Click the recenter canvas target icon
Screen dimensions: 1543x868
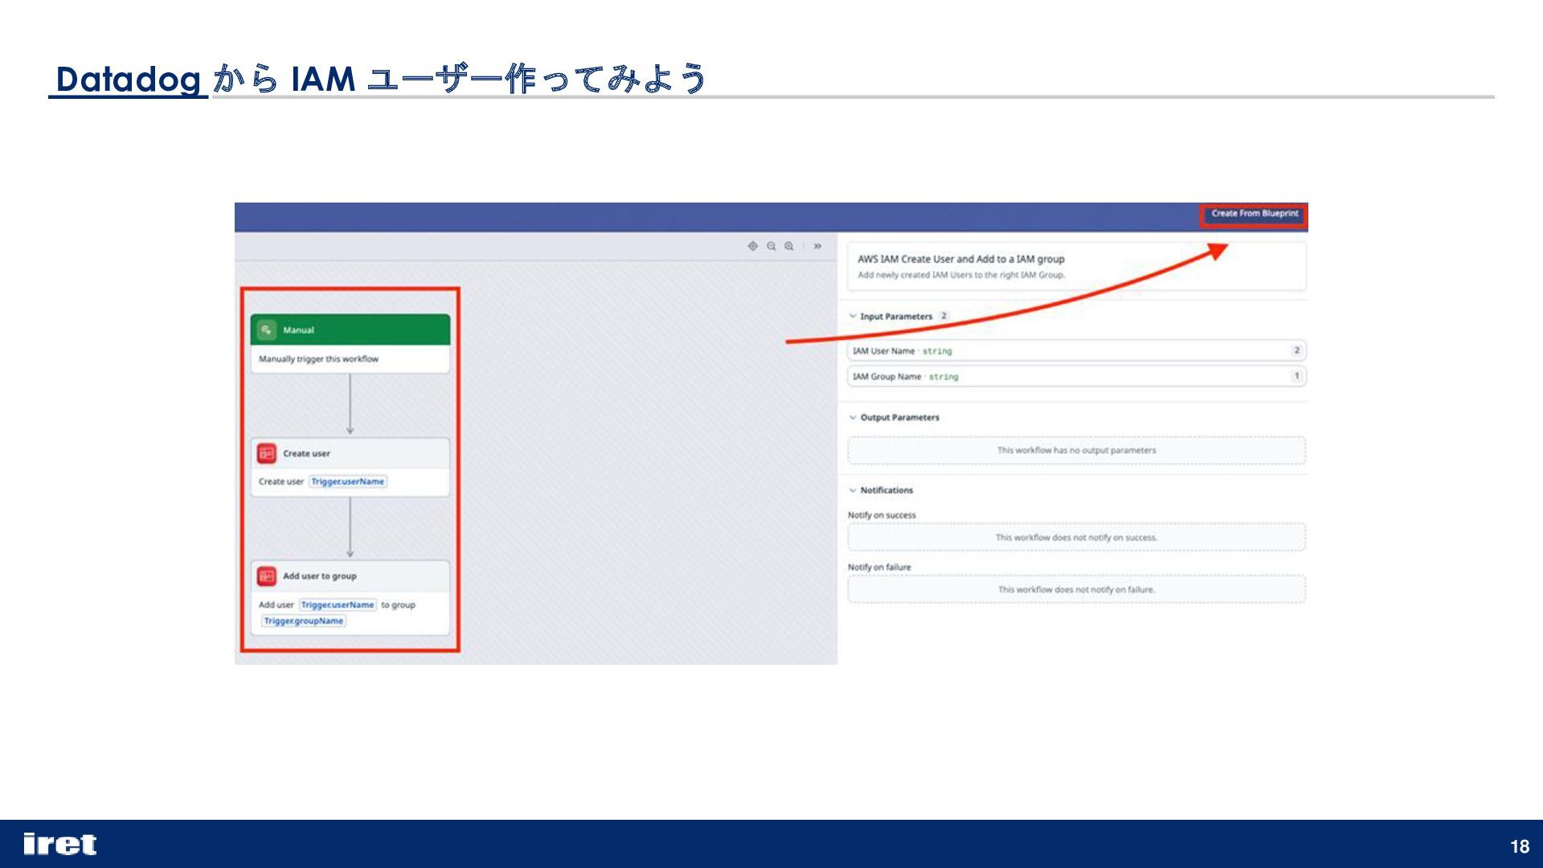coord(753,246)
